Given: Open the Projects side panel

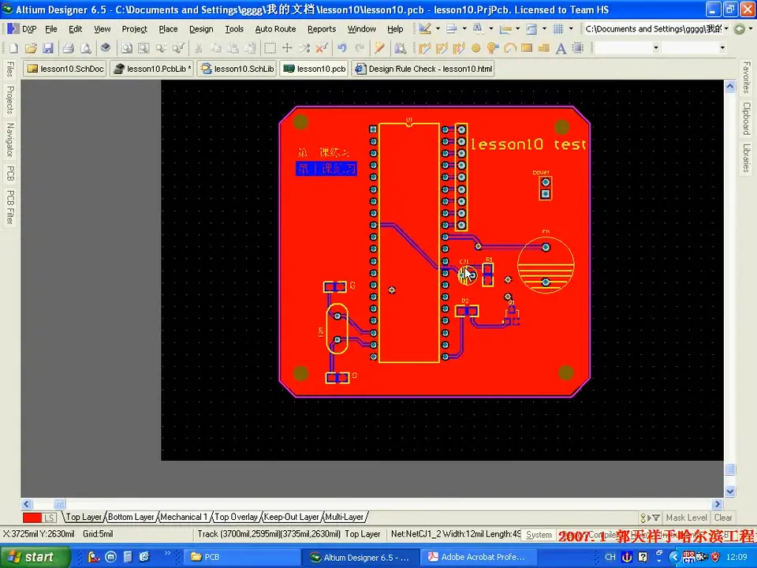Looking at the screenshot, I should click(9, 99).
